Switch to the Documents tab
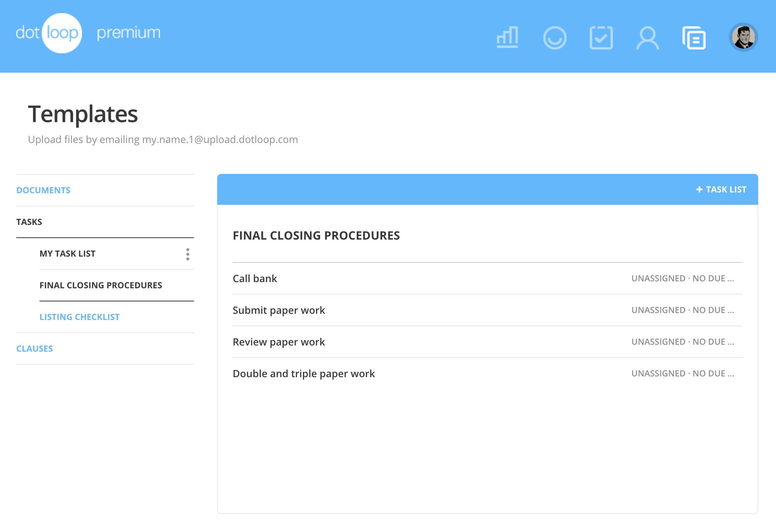The image size is (776, 531). (43, 190)
